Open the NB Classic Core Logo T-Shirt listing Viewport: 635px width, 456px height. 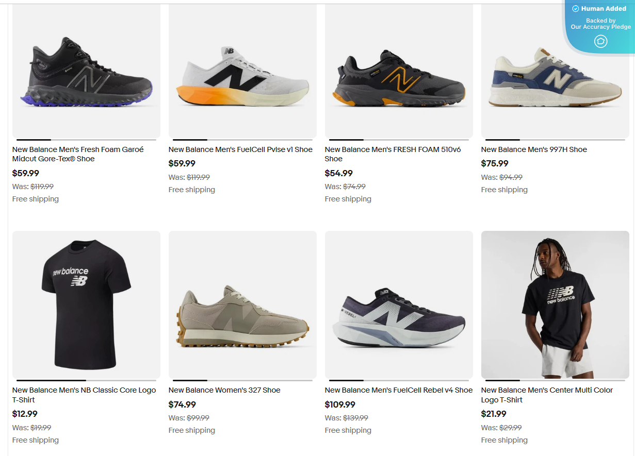coord(84,395)
